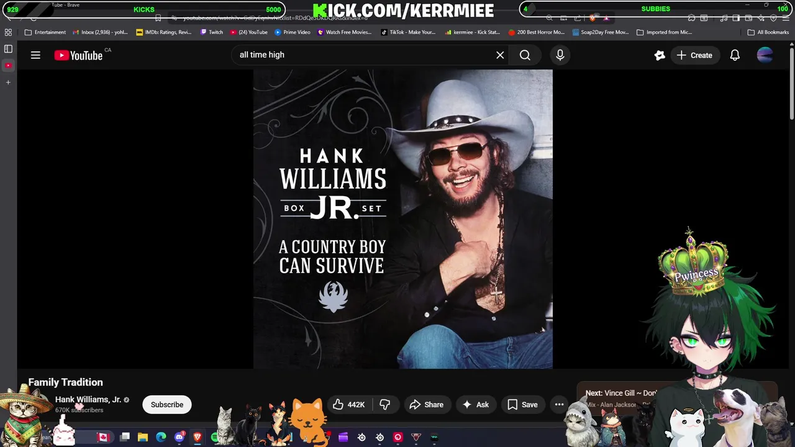The image size is (795, 447).
Task: Click the Hank Williams Jr. video player
Action: pos(402,219)
